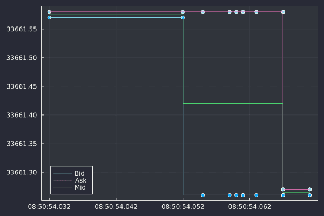This screenshot has width=324, height=216.
Task: Click the horizontal green Mid line segment near 33661.42
Action: click(232, 103)
